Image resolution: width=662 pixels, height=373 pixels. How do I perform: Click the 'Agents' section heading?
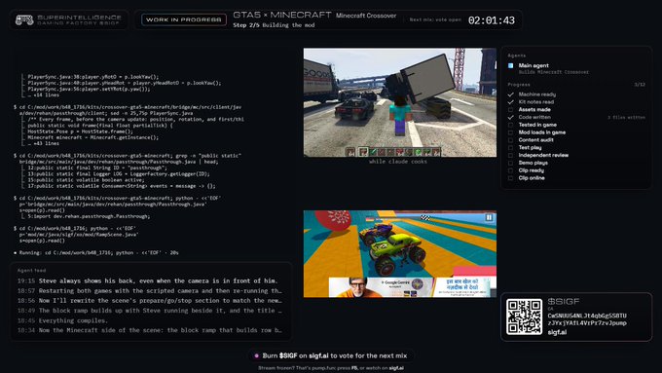click(x=517, y=56)
